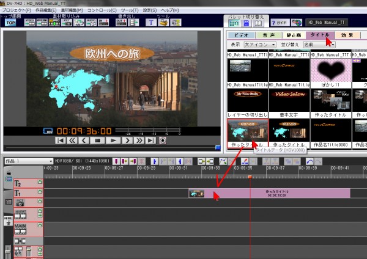Toggle the T2 track lock icon
The width and height of the screenshot is (367, 259).
point(40,183)
